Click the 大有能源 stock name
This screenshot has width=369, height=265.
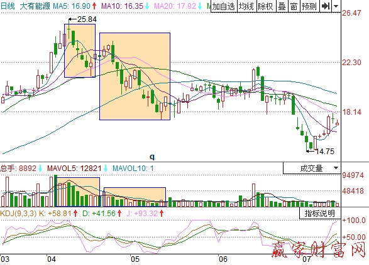pyautogui.click(x=35, y=6)
